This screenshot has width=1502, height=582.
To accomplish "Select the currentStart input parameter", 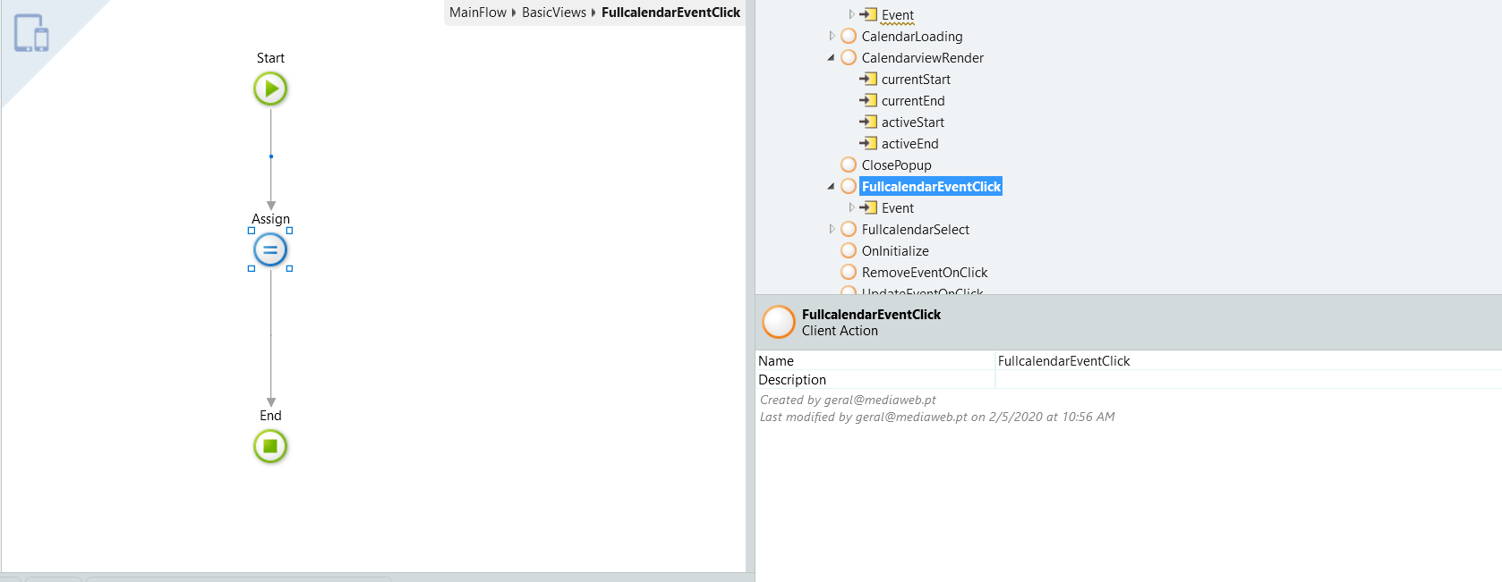I will point(915,80).
